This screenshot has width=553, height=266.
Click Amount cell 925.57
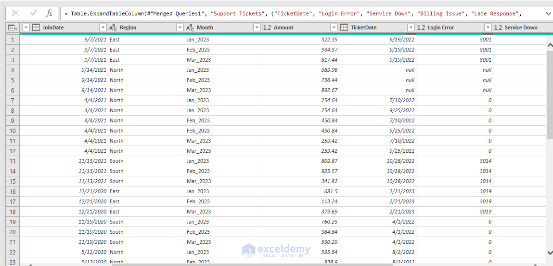click(300, 171)
